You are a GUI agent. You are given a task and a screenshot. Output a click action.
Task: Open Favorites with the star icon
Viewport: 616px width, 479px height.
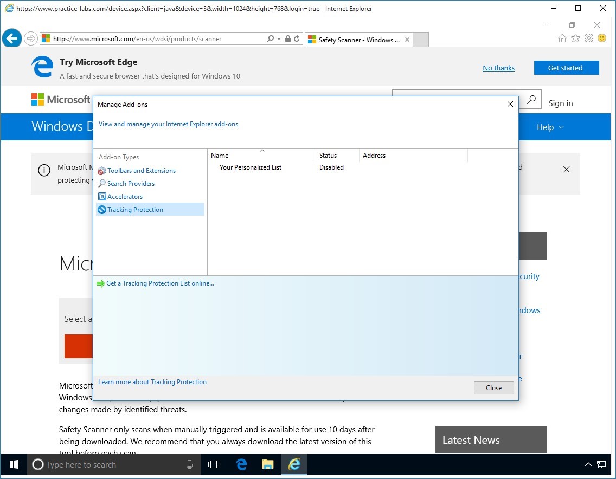[x=575, y=38]
